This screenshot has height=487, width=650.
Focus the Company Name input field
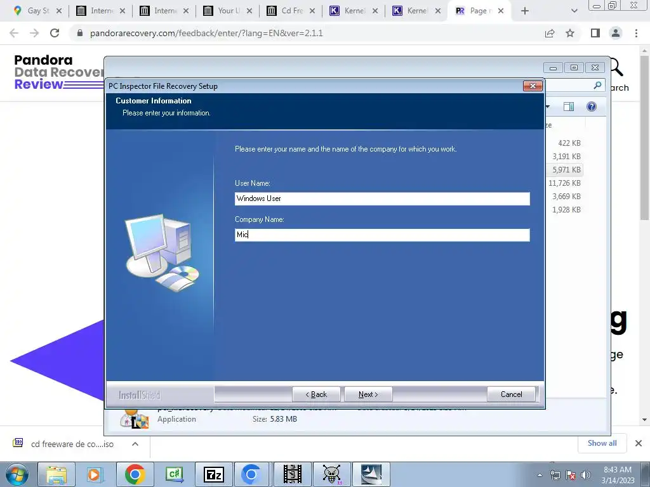click(x=382, y=235)
